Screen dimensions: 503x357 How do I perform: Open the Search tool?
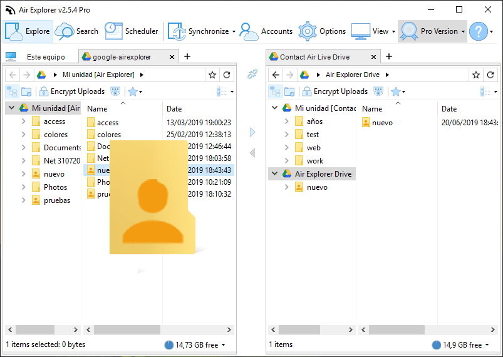tap(76, 31)
